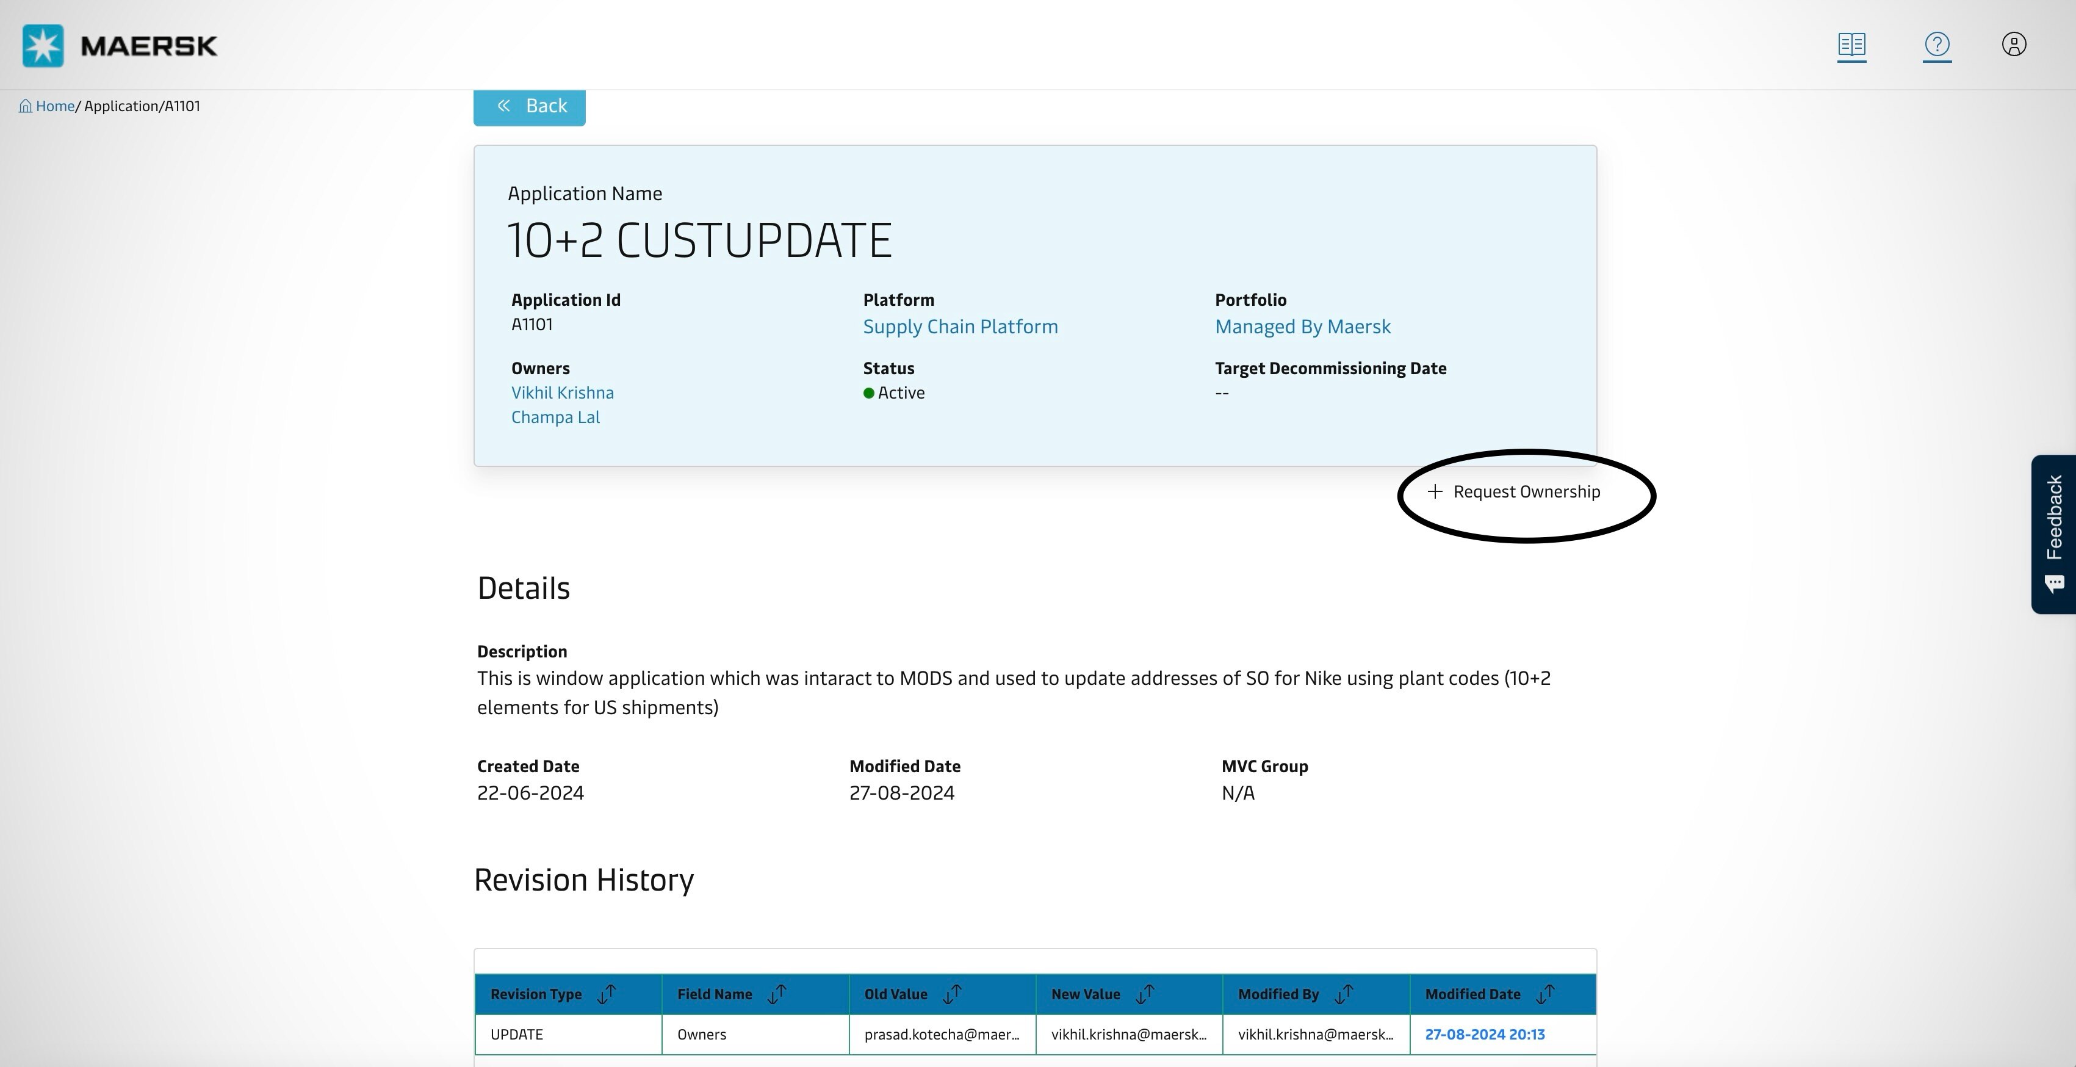Open the Feedback side tab
This screenshot has height=1067, width=2076.
2053,534
